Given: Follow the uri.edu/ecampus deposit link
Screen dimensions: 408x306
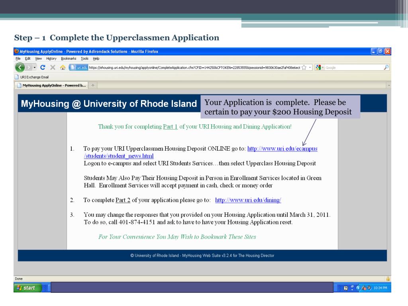Looking at the screenshot, I should [x=282, y=149].
